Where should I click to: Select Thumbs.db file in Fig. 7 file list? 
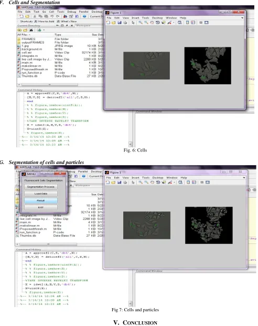(x=59, y=236)
